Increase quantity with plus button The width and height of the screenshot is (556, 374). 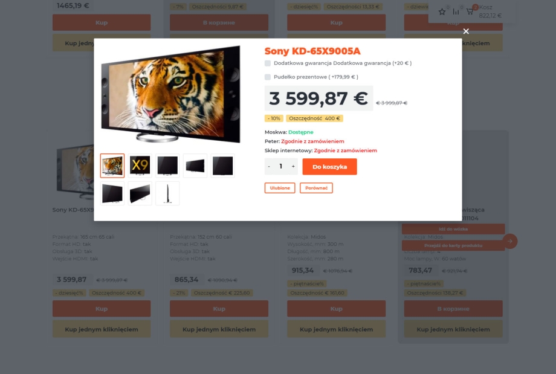(x=293, y=166)
